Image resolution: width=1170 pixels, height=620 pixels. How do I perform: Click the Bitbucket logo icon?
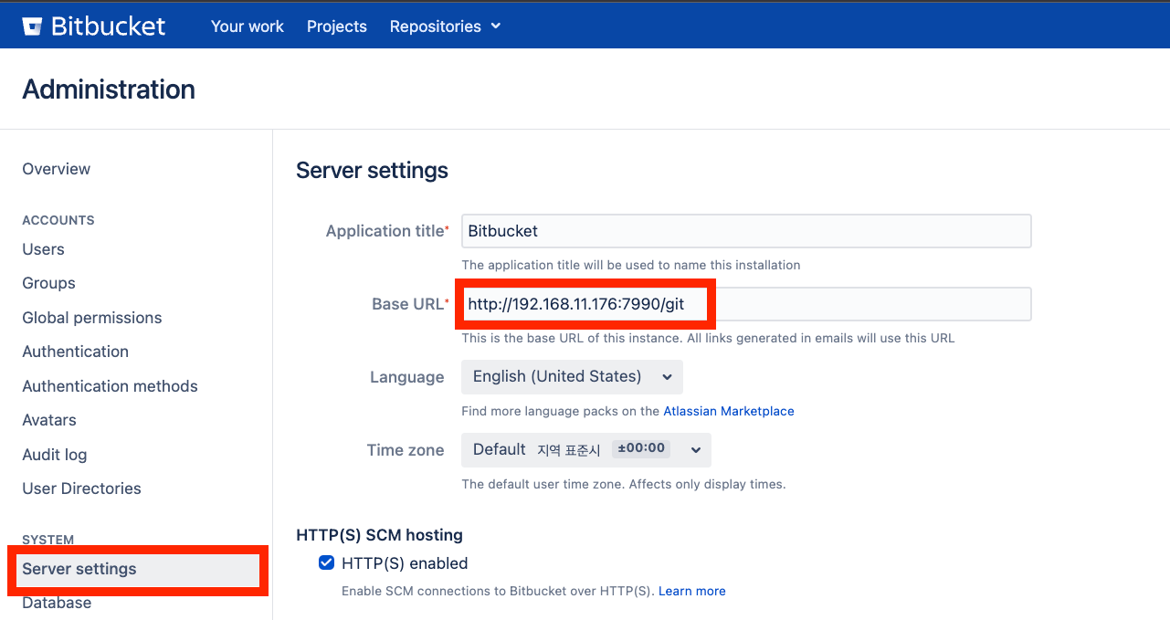point(33,26)
